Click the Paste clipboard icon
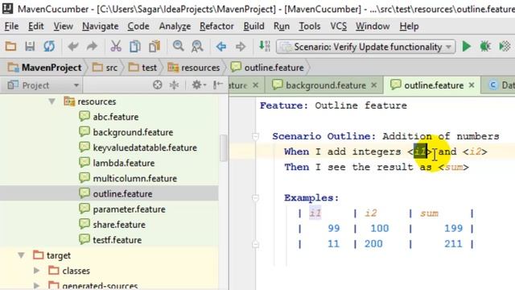Image resolution: width=515 pixels, height=290 pixels. click(154, 47)
